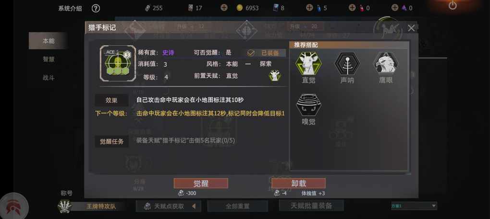Open the system intro question mark help
This screenshot has width=490, height=219.
[96, 9]
